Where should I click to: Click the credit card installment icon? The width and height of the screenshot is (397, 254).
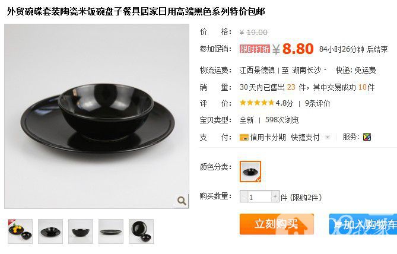click(244, 138)
